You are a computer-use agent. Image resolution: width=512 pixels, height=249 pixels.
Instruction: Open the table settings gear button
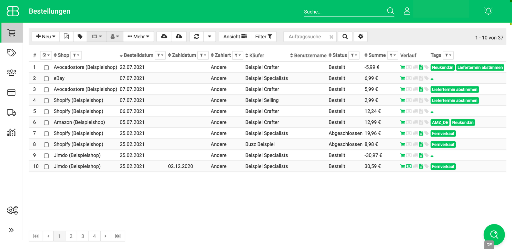(x=361, y=37)
